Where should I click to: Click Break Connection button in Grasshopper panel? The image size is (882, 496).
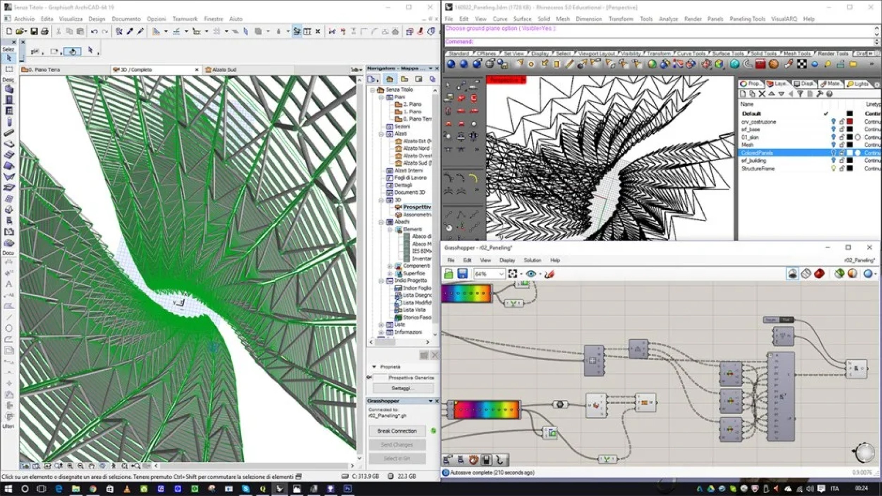[x=396, y=431]
